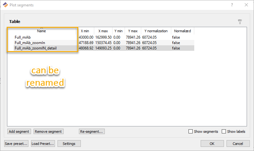Click X min value 47188.69

pos(86,43)
